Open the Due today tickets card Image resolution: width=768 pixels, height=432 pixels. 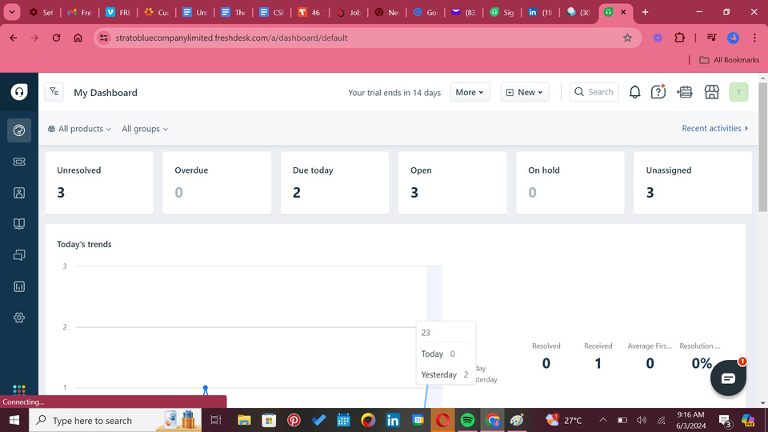[334, 182]
